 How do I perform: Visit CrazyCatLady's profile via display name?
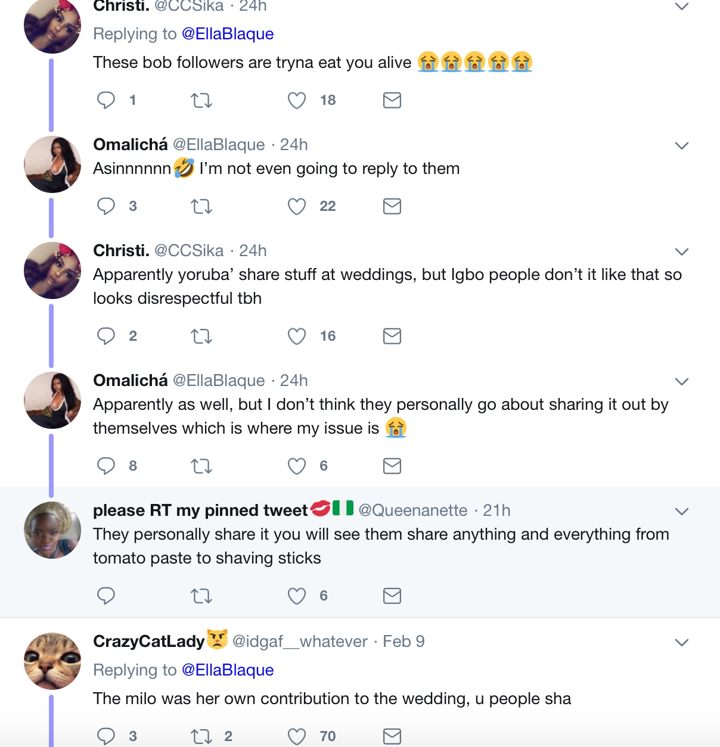click(149, 642)
